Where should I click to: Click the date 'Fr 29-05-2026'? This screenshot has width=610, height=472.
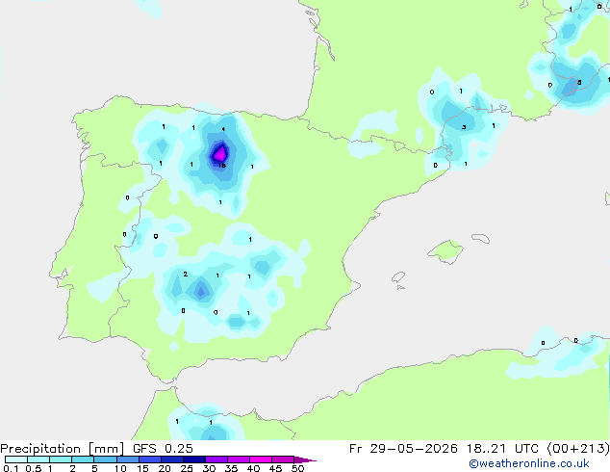tap(403, 449)
